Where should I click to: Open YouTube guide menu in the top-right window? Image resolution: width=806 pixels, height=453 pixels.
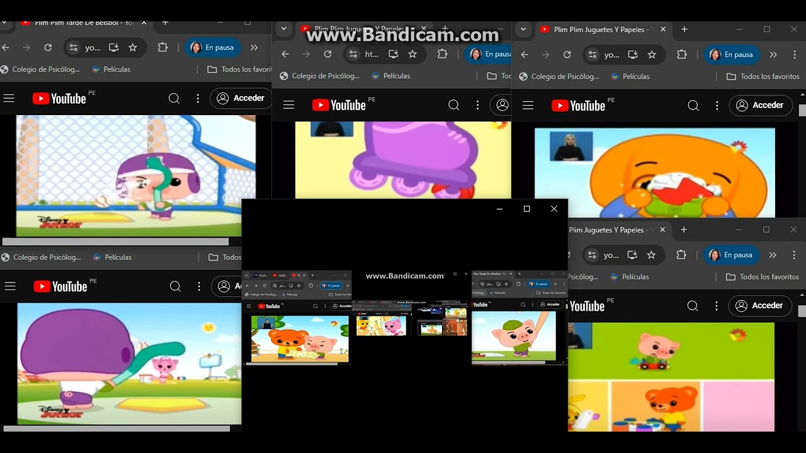click(x=528, y=106)
